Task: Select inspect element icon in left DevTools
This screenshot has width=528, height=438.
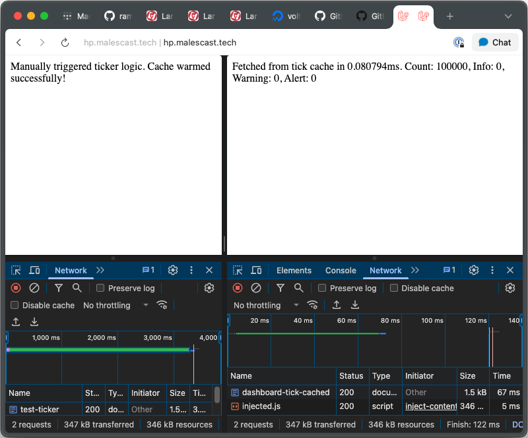Action: [16, 270]
